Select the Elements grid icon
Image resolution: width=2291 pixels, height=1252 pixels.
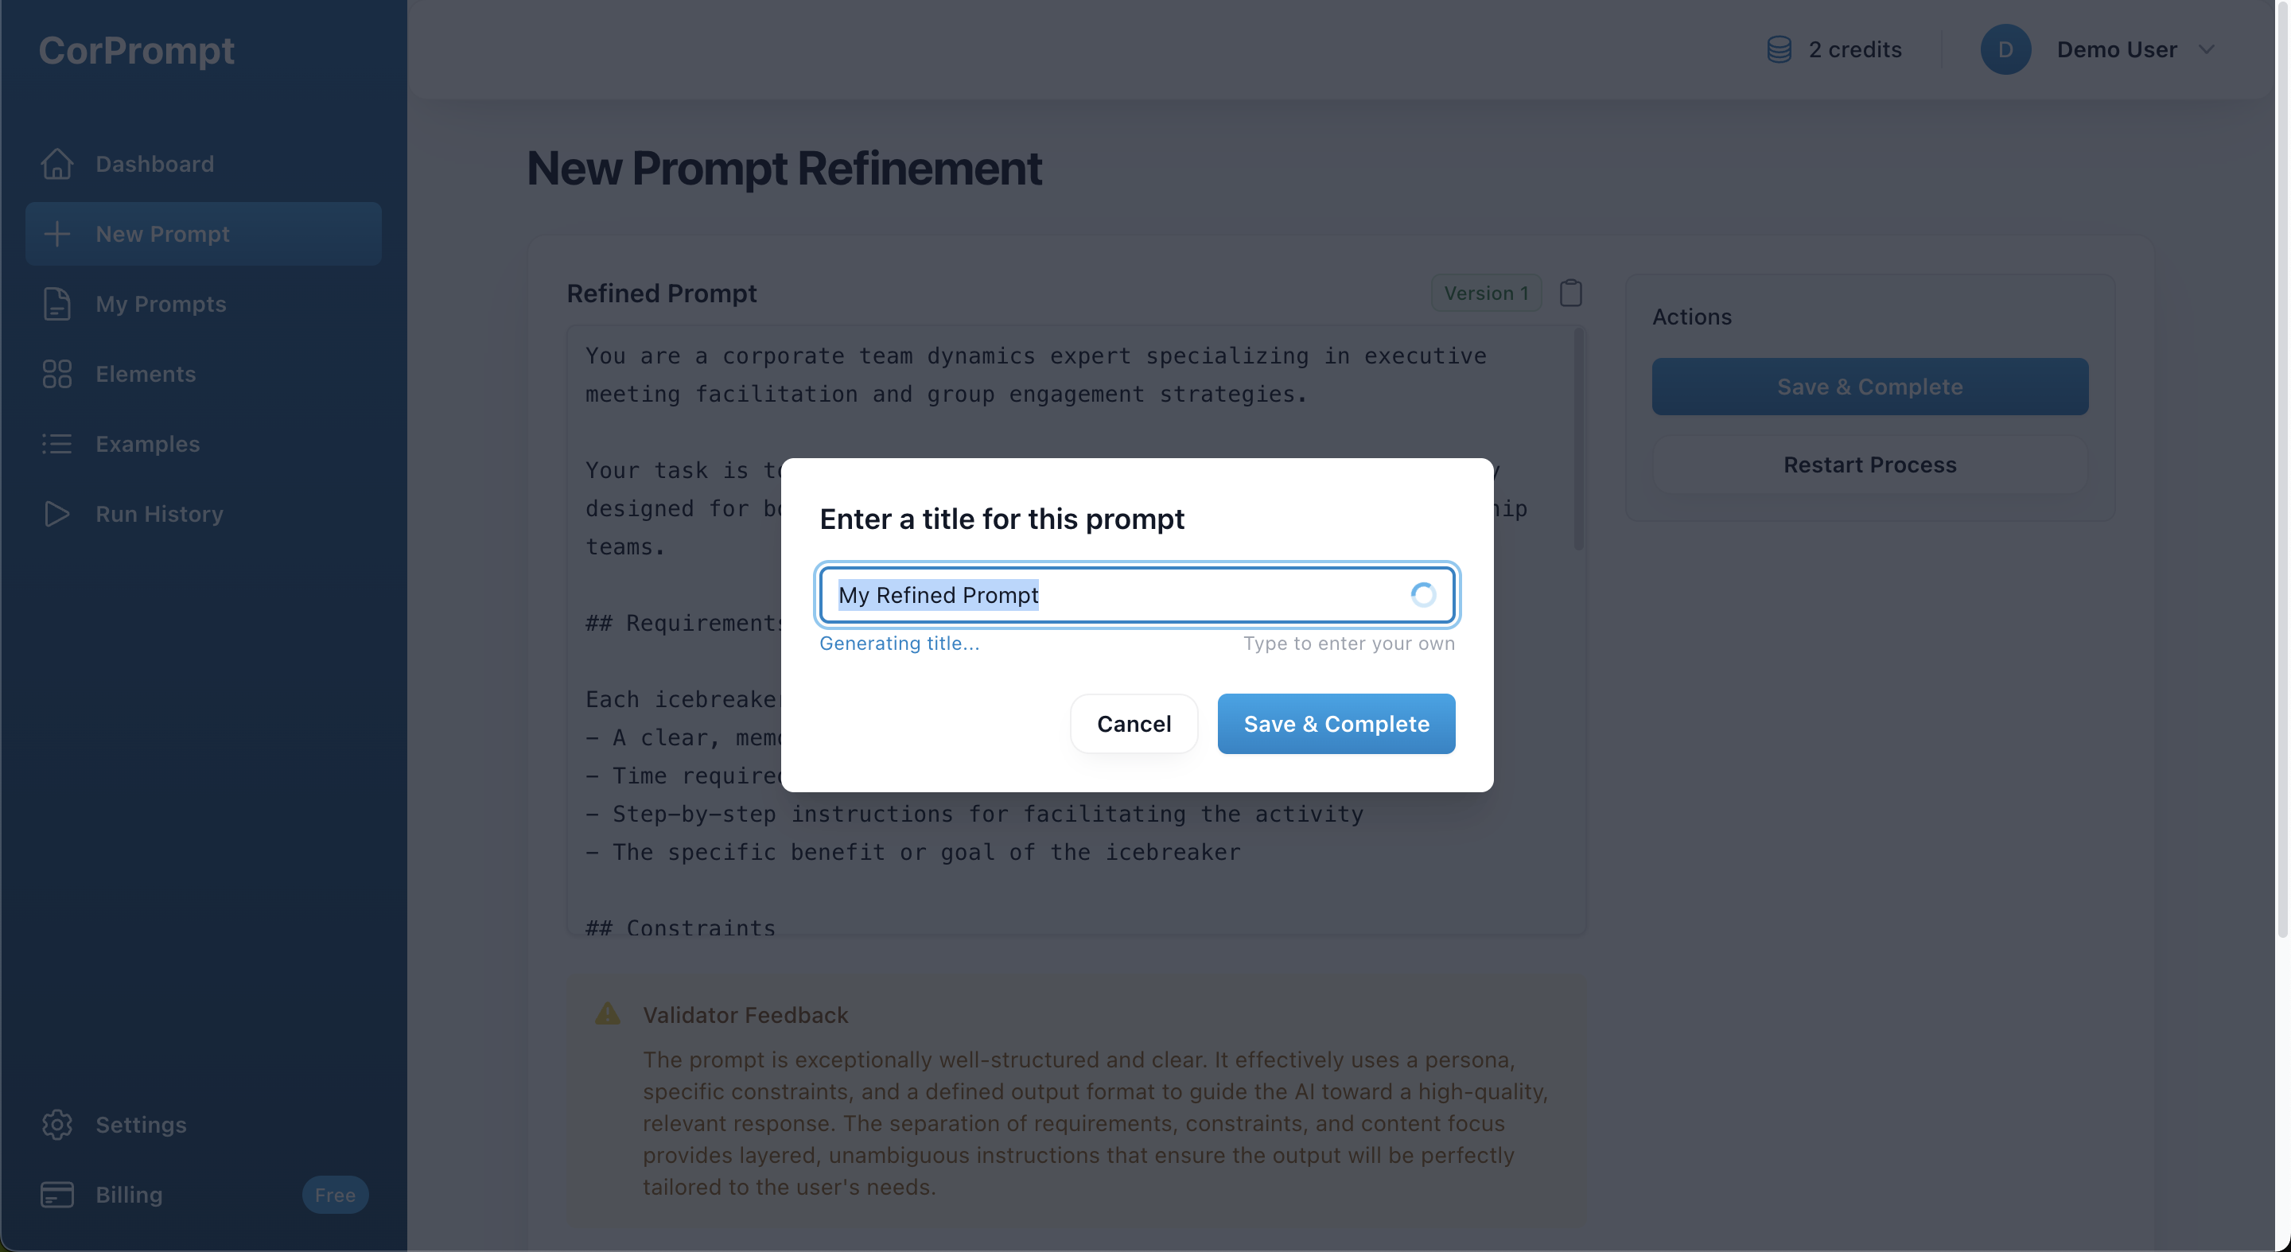click(x=57, y=375)
